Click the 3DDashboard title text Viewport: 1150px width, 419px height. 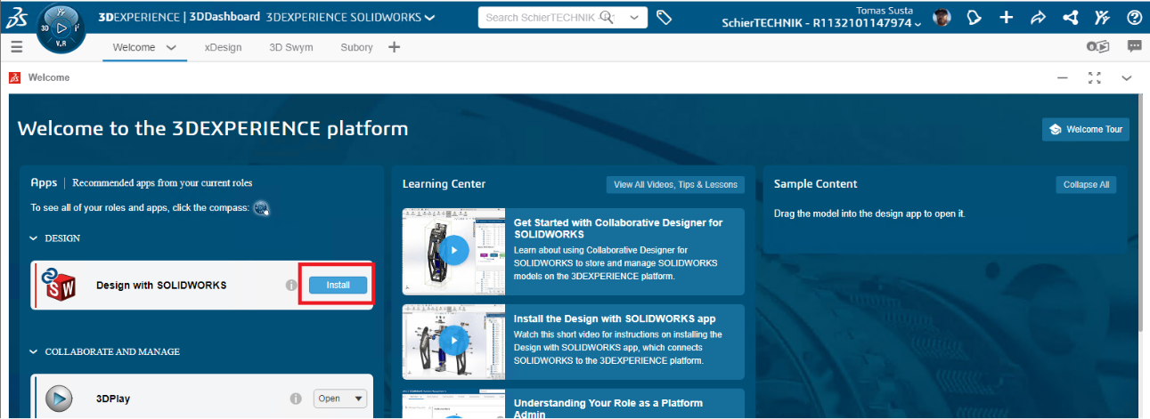pos(224,17)
